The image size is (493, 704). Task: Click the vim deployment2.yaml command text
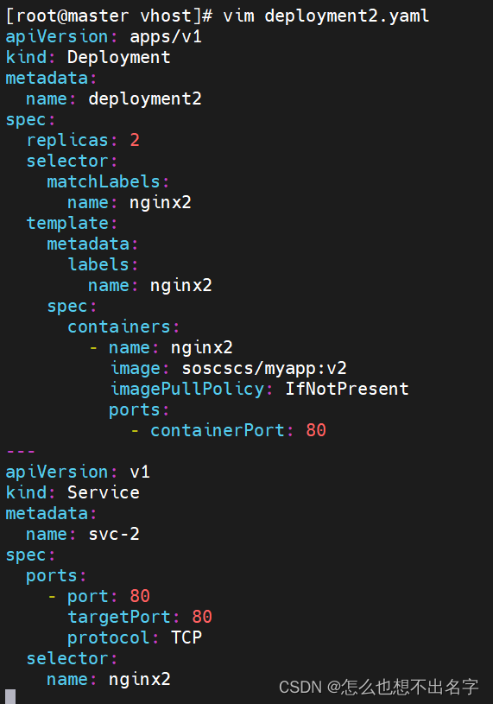click(326, 16)
